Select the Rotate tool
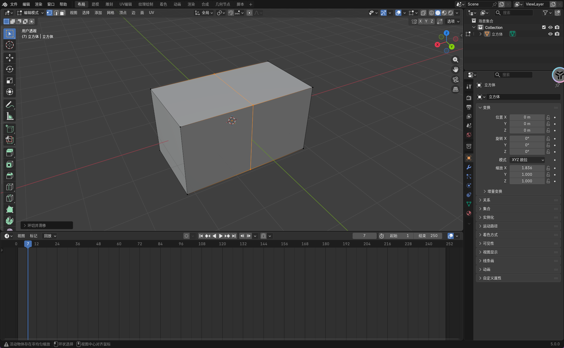Screen dimensions: 564x348 [x=10, y=69]
